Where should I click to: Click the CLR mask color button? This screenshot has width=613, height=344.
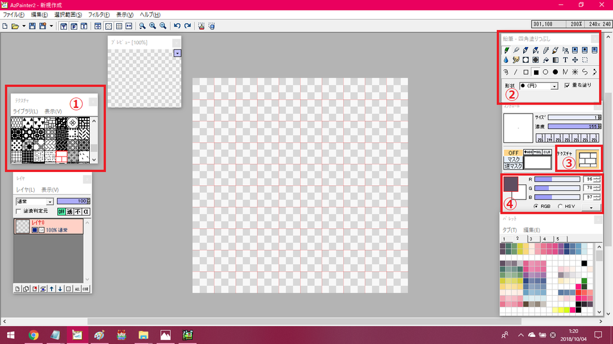click(547, 152)
